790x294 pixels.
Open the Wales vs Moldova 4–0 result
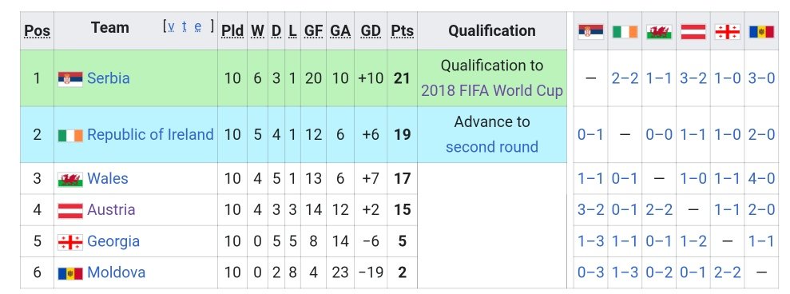coord(761,178)
